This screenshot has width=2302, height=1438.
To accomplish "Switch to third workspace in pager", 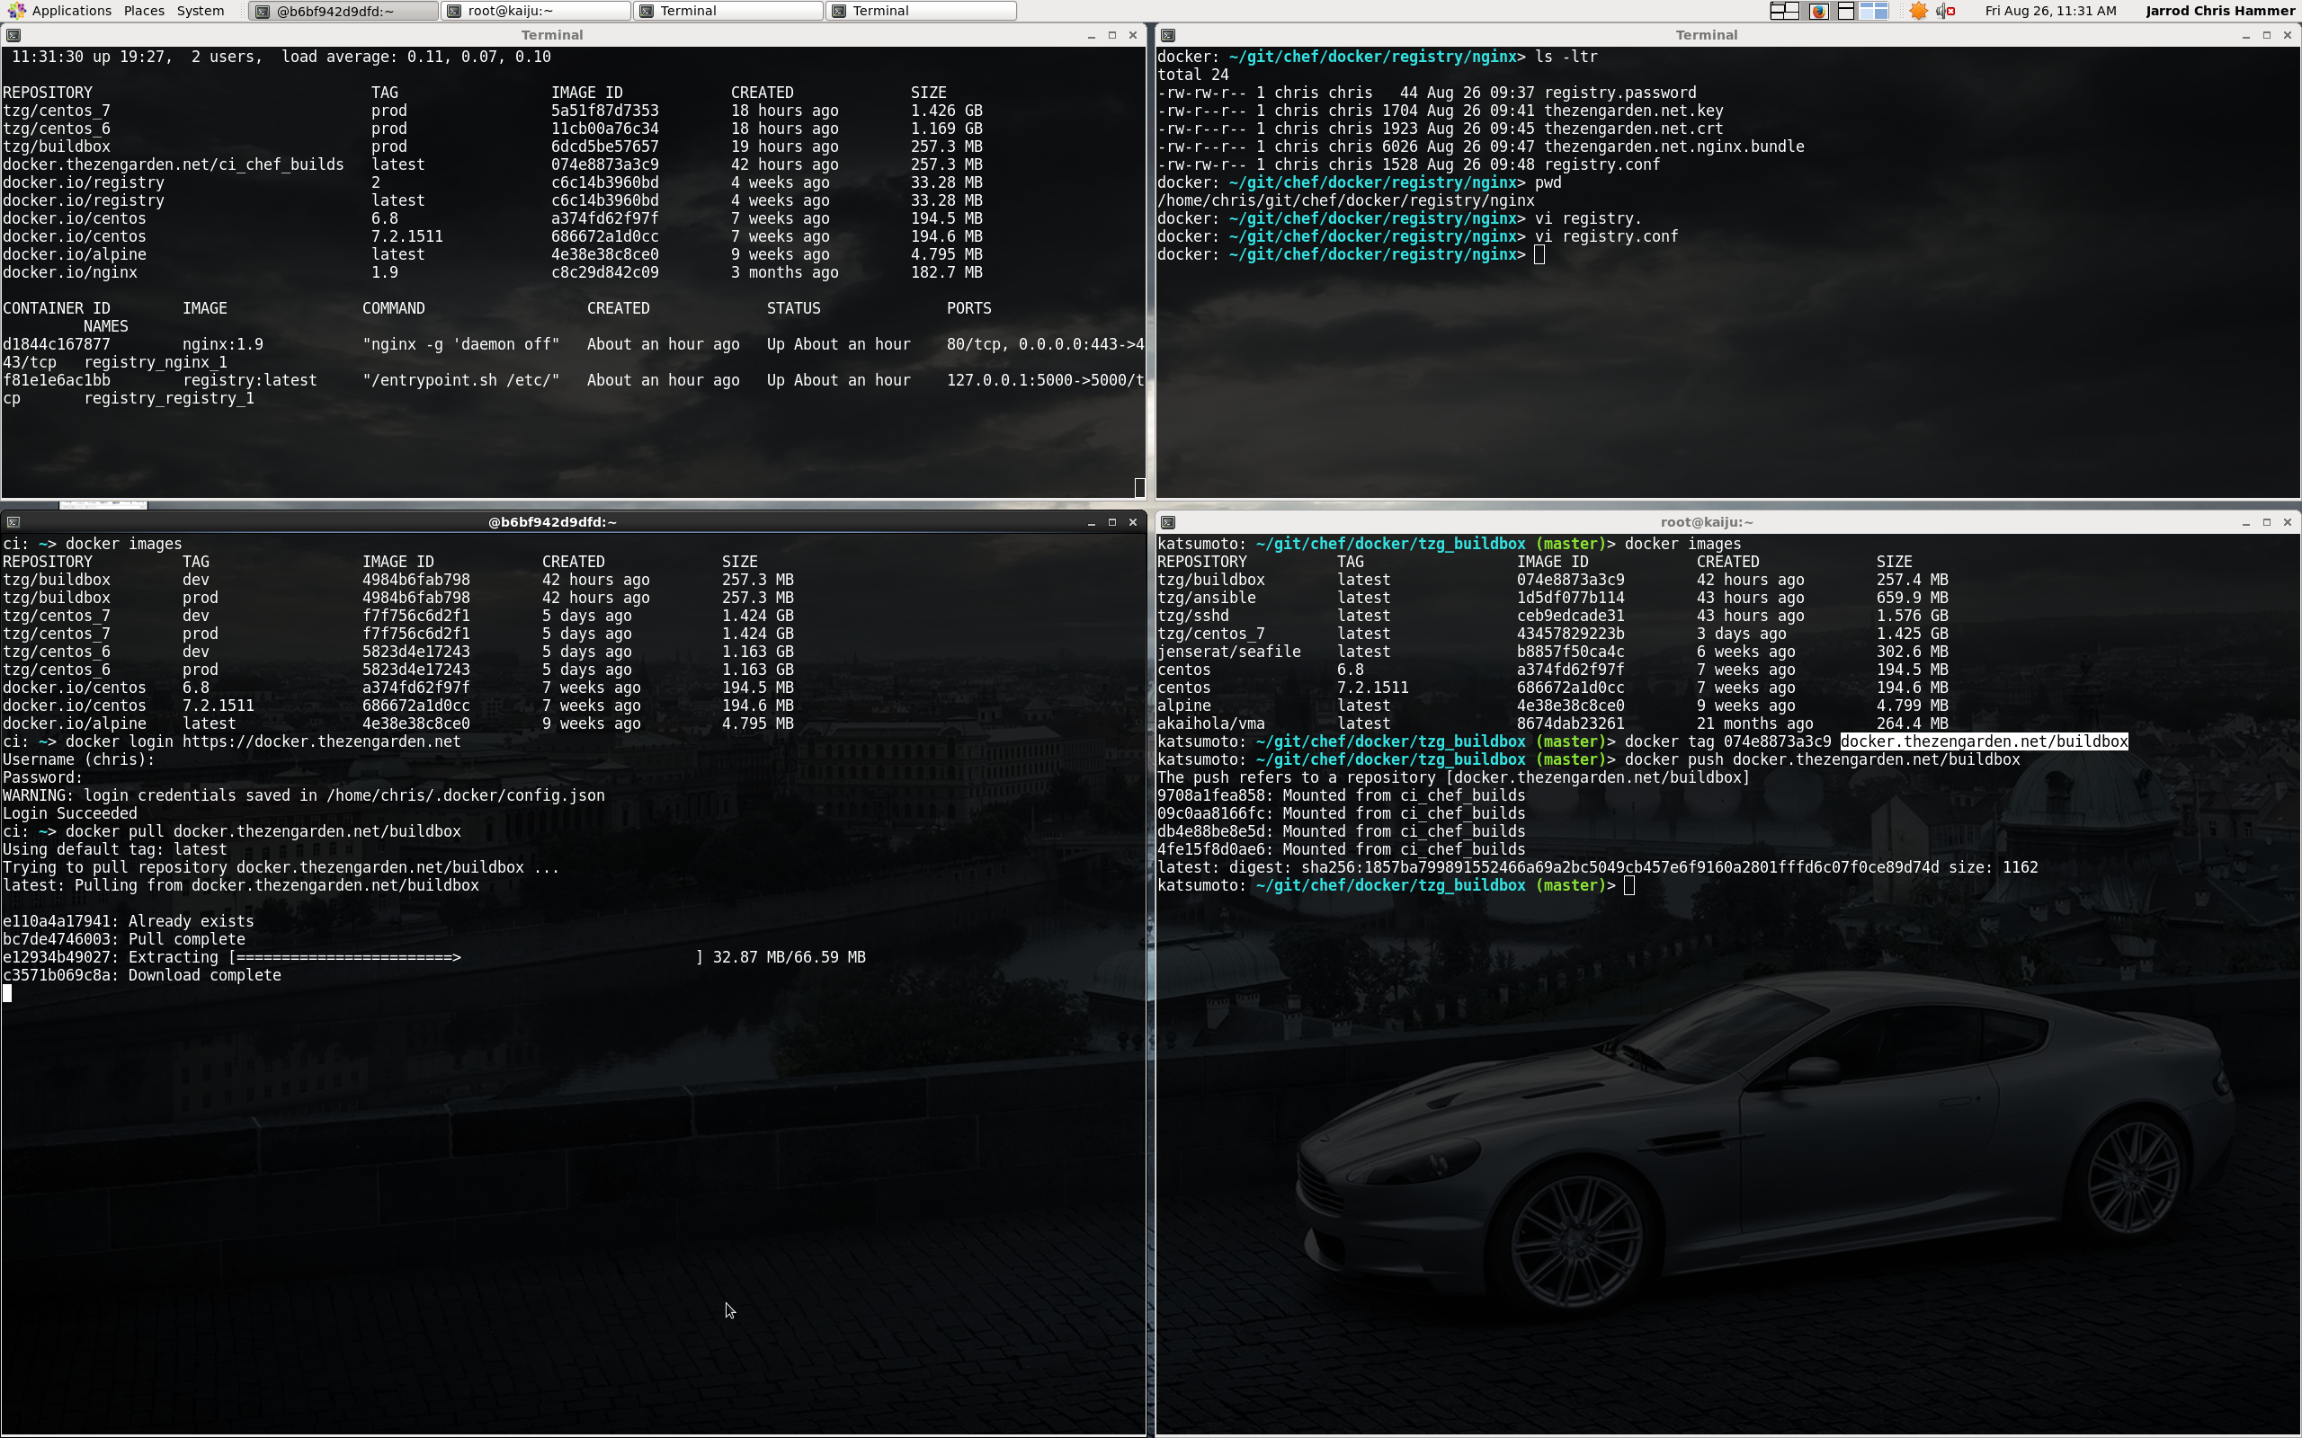I will pos(1845,11).
